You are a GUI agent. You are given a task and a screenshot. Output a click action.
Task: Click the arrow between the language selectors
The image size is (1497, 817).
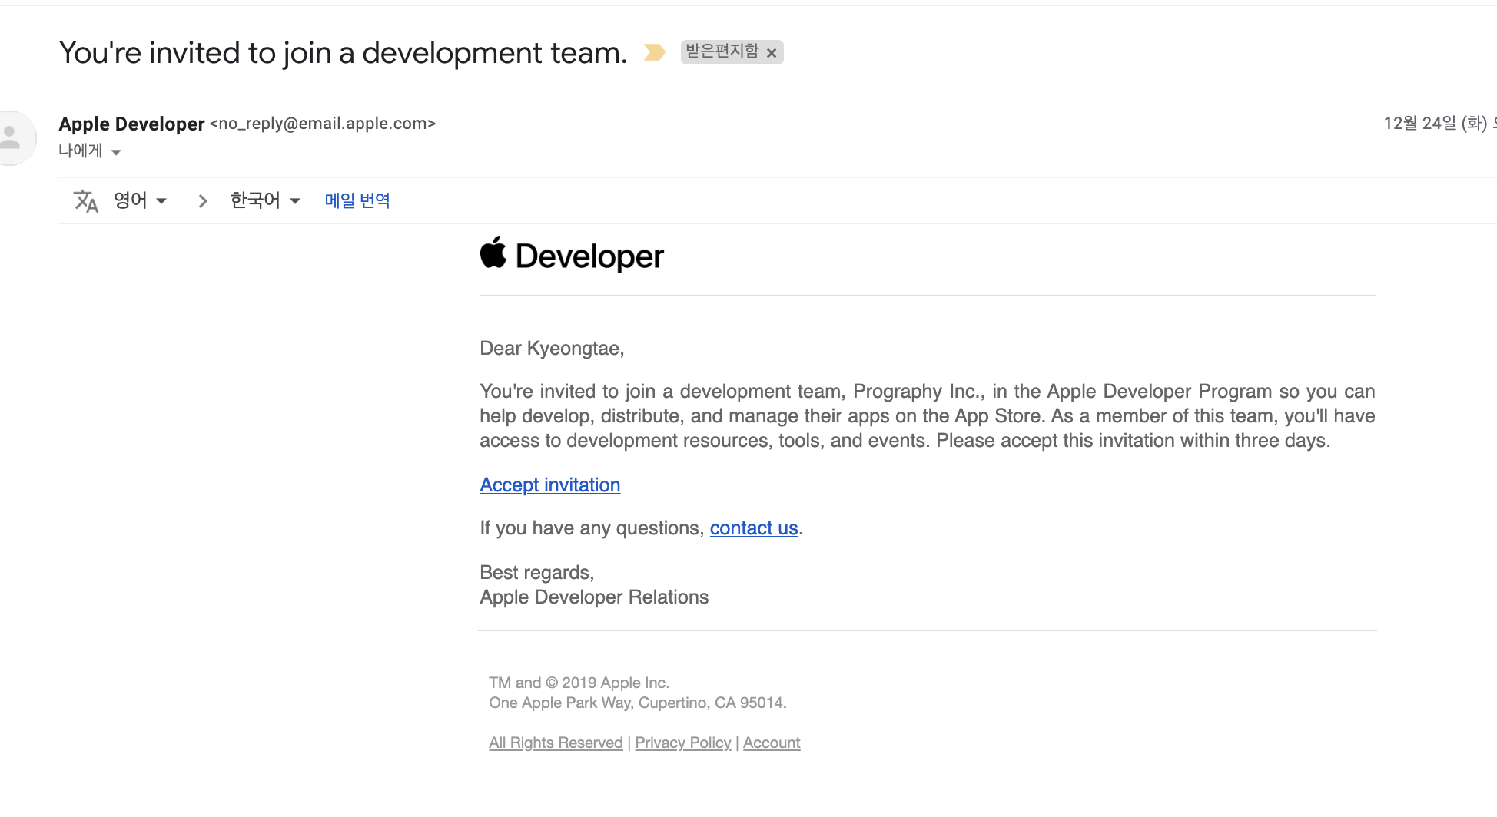202,201
